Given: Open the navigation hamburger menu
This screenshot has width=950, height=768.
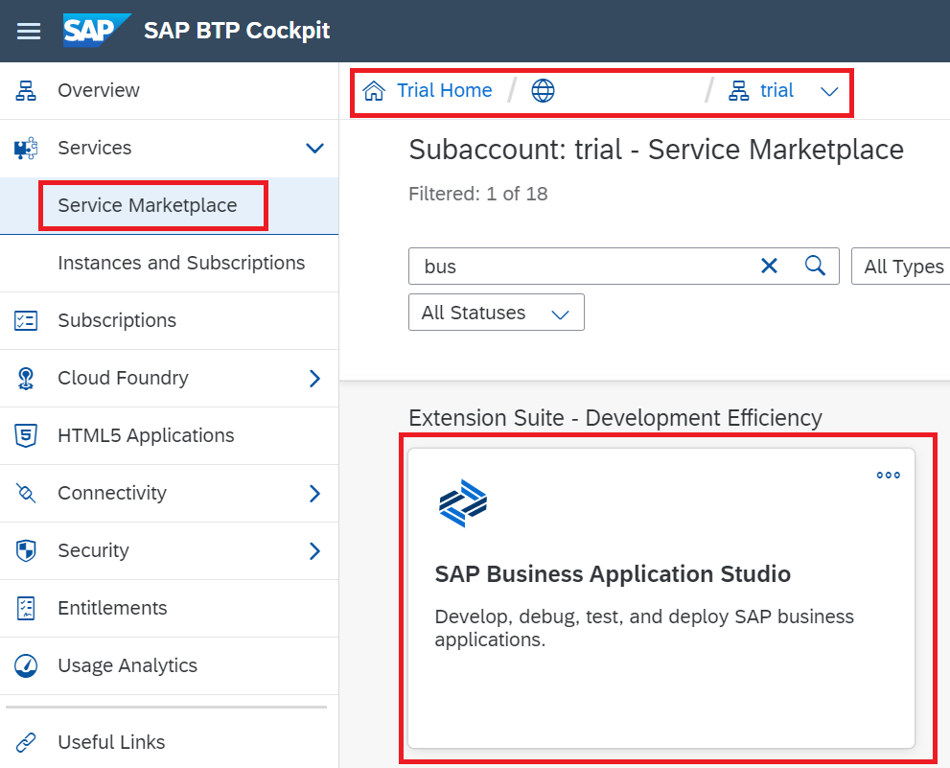Looking at the screenshot, I should coord(28,30).
